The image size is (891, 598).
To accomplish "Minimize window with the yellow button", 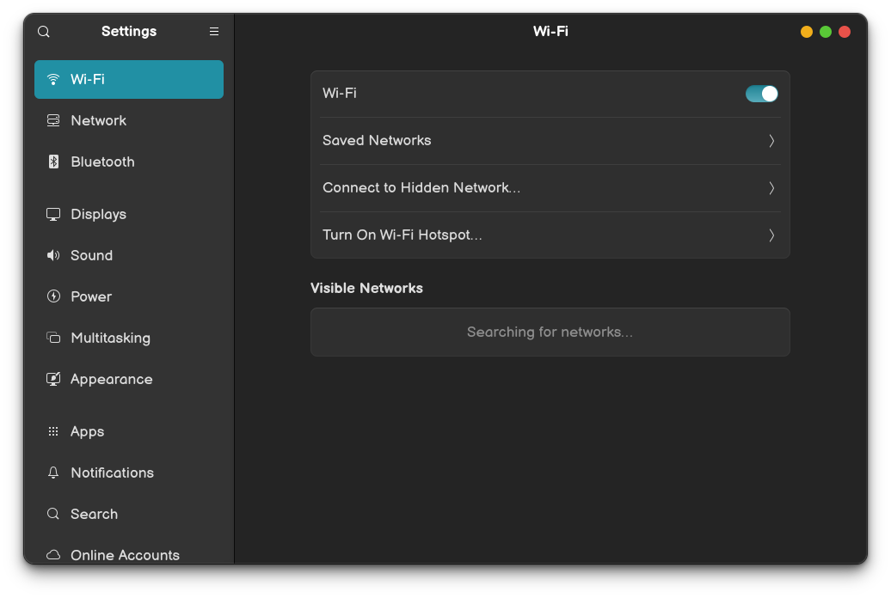I will [x=807, y=32].
